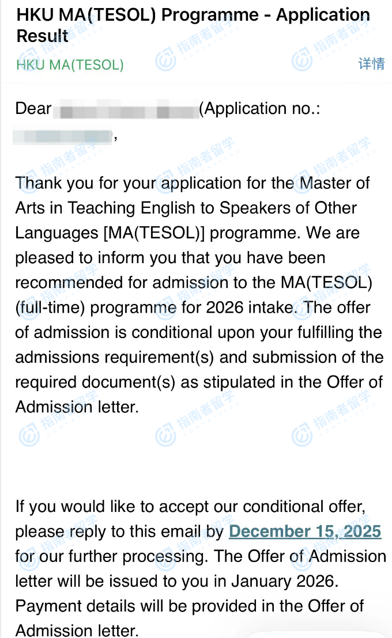Click the blurred recipient name after Dear
The height and width of the screenshot is (638, 392).
[x=127, y=109]
